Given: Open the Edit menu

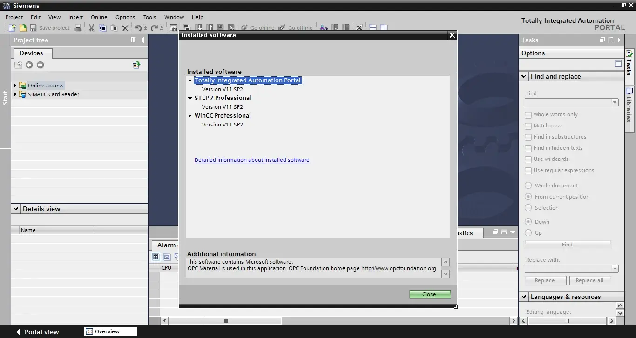Looking at the screenshot, I should (36, 17).
